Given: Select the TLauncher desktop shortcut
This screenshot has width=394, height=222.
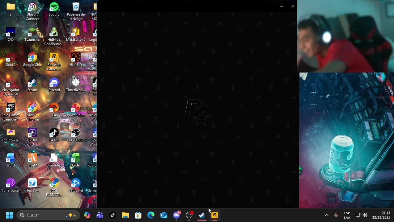Looking at the screenshot, I should pos(32,35).
